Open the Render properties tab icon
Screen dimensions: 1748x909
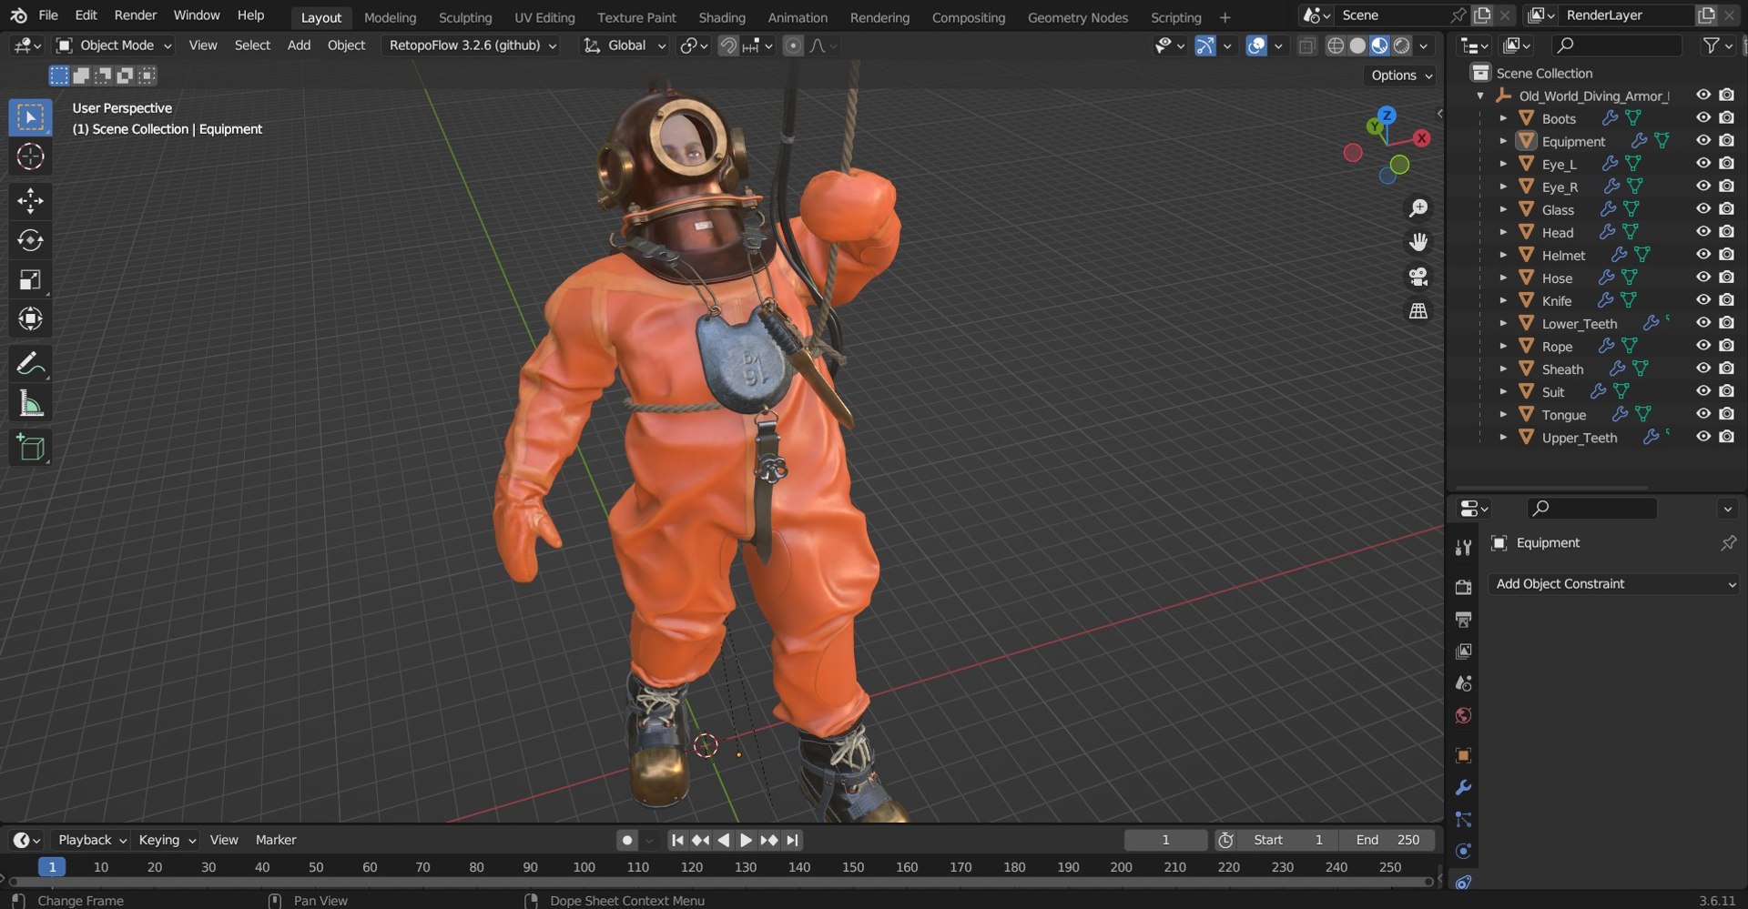[x=1463, y=587]
